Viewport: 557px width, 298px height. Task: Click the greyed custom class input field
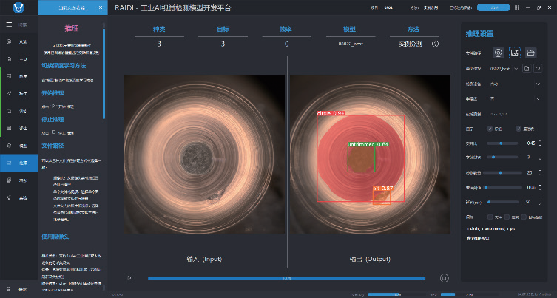pyautogui.click(x=515, y=114)
